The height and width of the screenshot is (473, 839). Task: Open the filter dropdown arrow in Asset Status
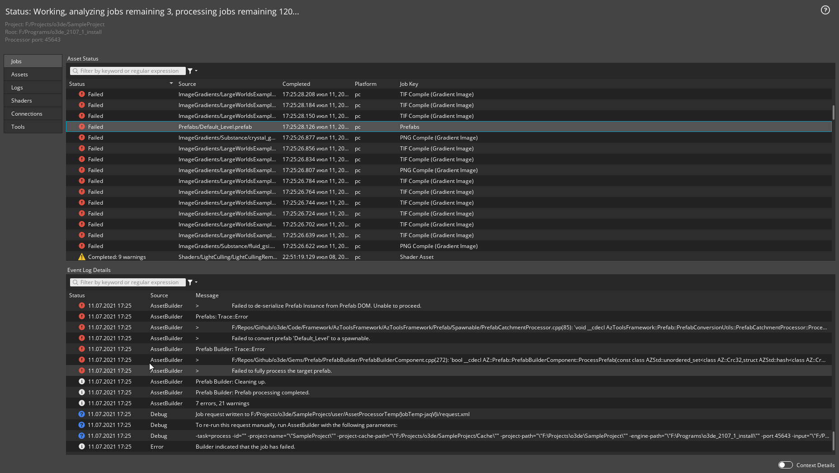pyautogui.click(x=195, y=71)
